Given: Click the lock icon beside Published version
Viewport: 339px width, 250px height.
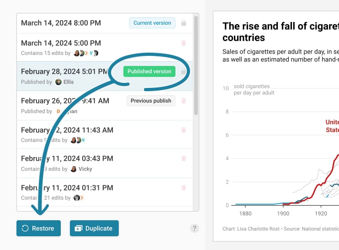Looking at the screenshot, I should [x=184, y=71].
